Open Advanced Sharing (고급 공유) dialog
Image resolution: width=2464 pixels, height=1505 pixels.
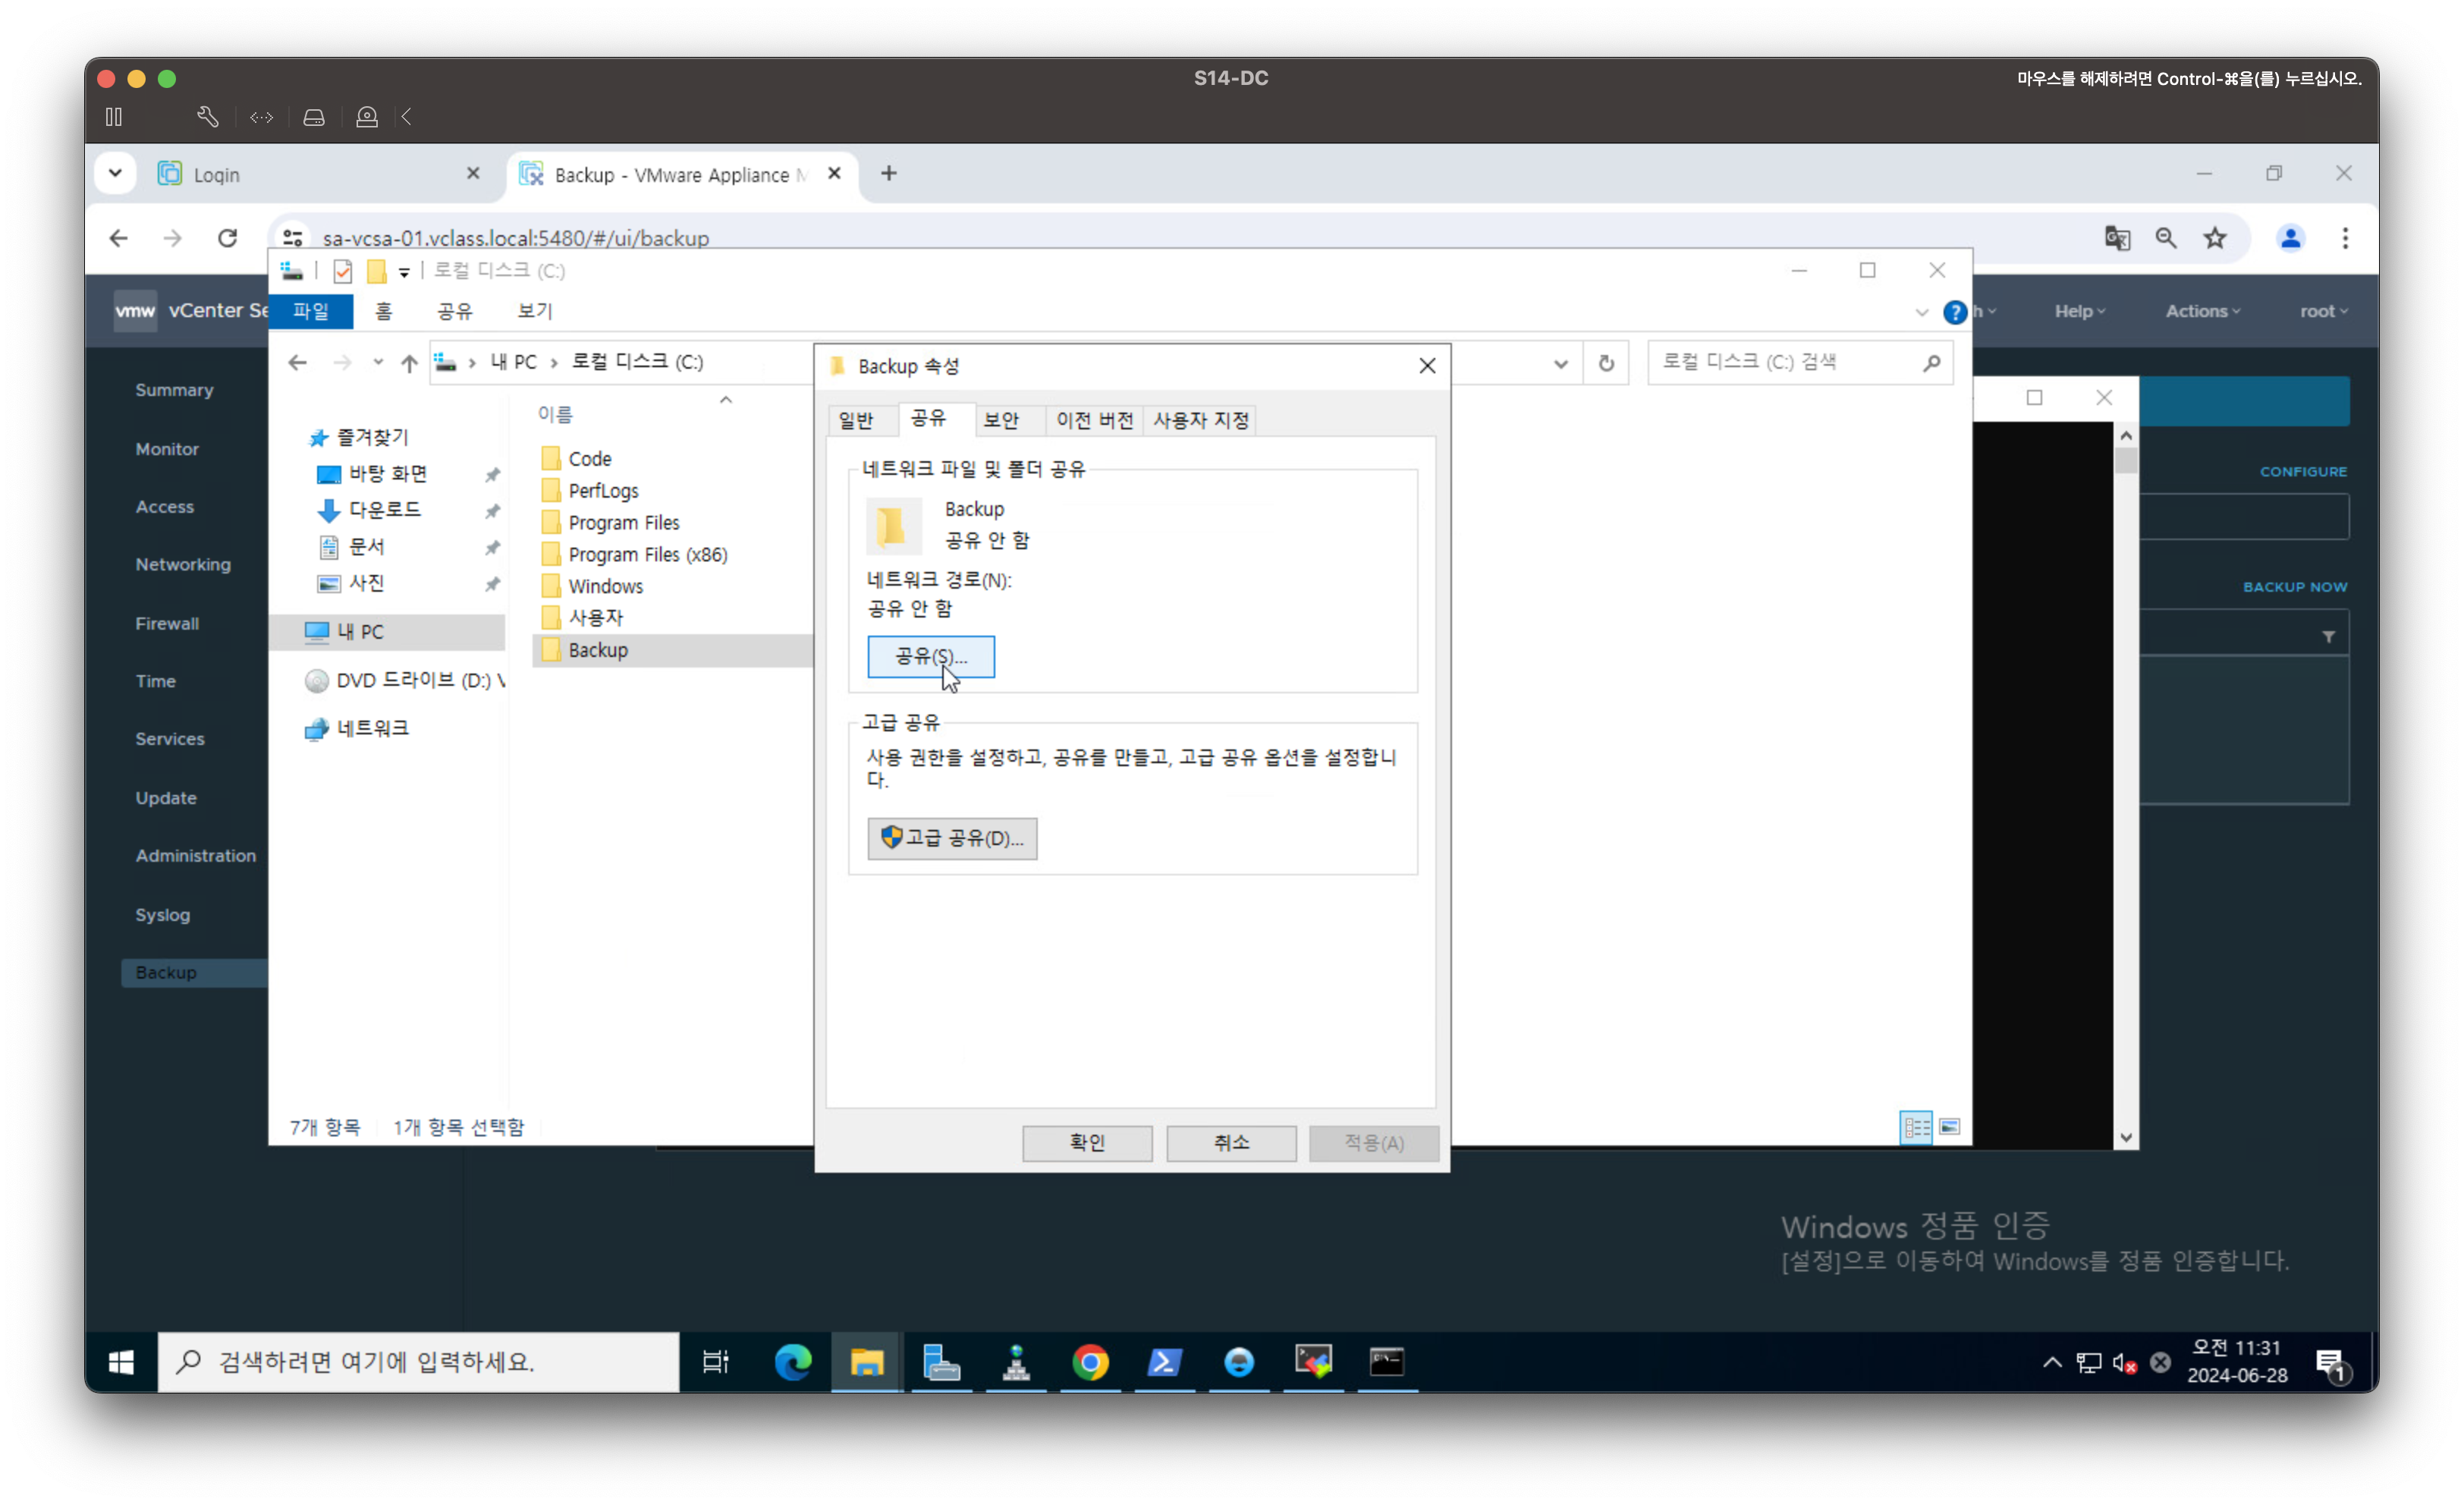951,838
